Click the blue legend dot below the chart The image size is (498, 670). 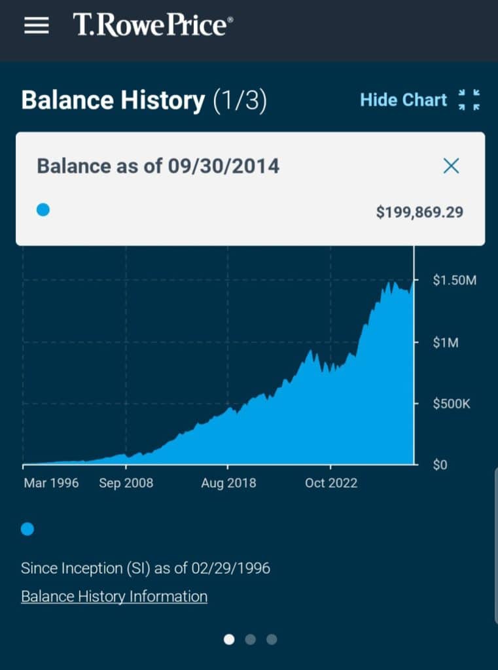click(27, 529)
